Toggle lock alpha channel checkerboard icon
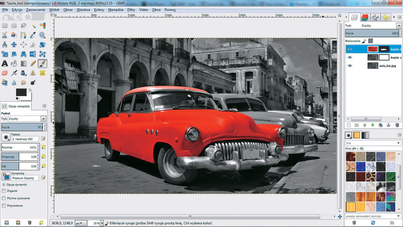This screenshot has width=403, height=227. (x=371, y=41)
